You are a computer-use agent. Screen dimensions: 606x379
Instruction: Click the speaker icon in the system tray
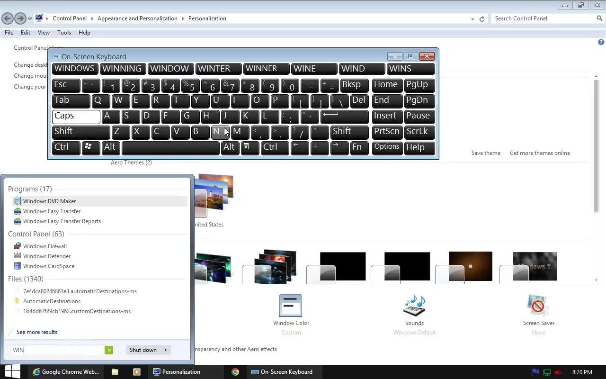pyautogui.click(x=558, y=372)
